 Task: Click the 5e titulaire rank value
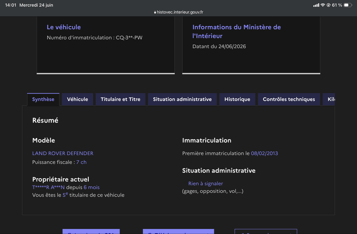point(65,195)
